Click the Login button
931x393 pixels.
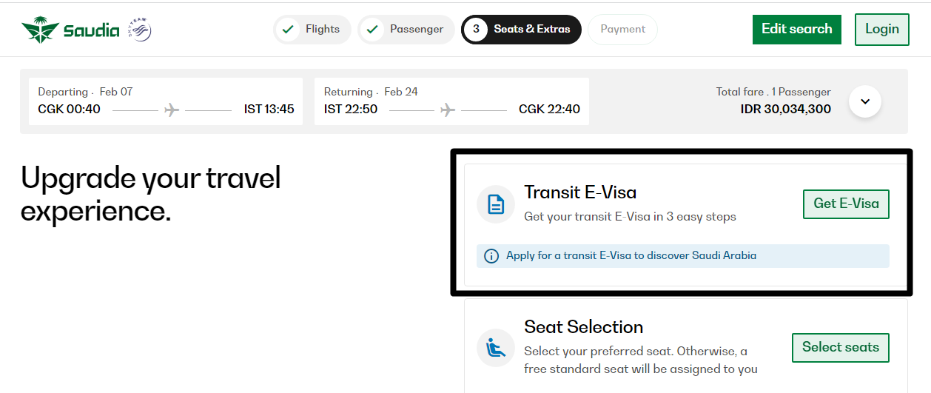(x=881, y=30)
